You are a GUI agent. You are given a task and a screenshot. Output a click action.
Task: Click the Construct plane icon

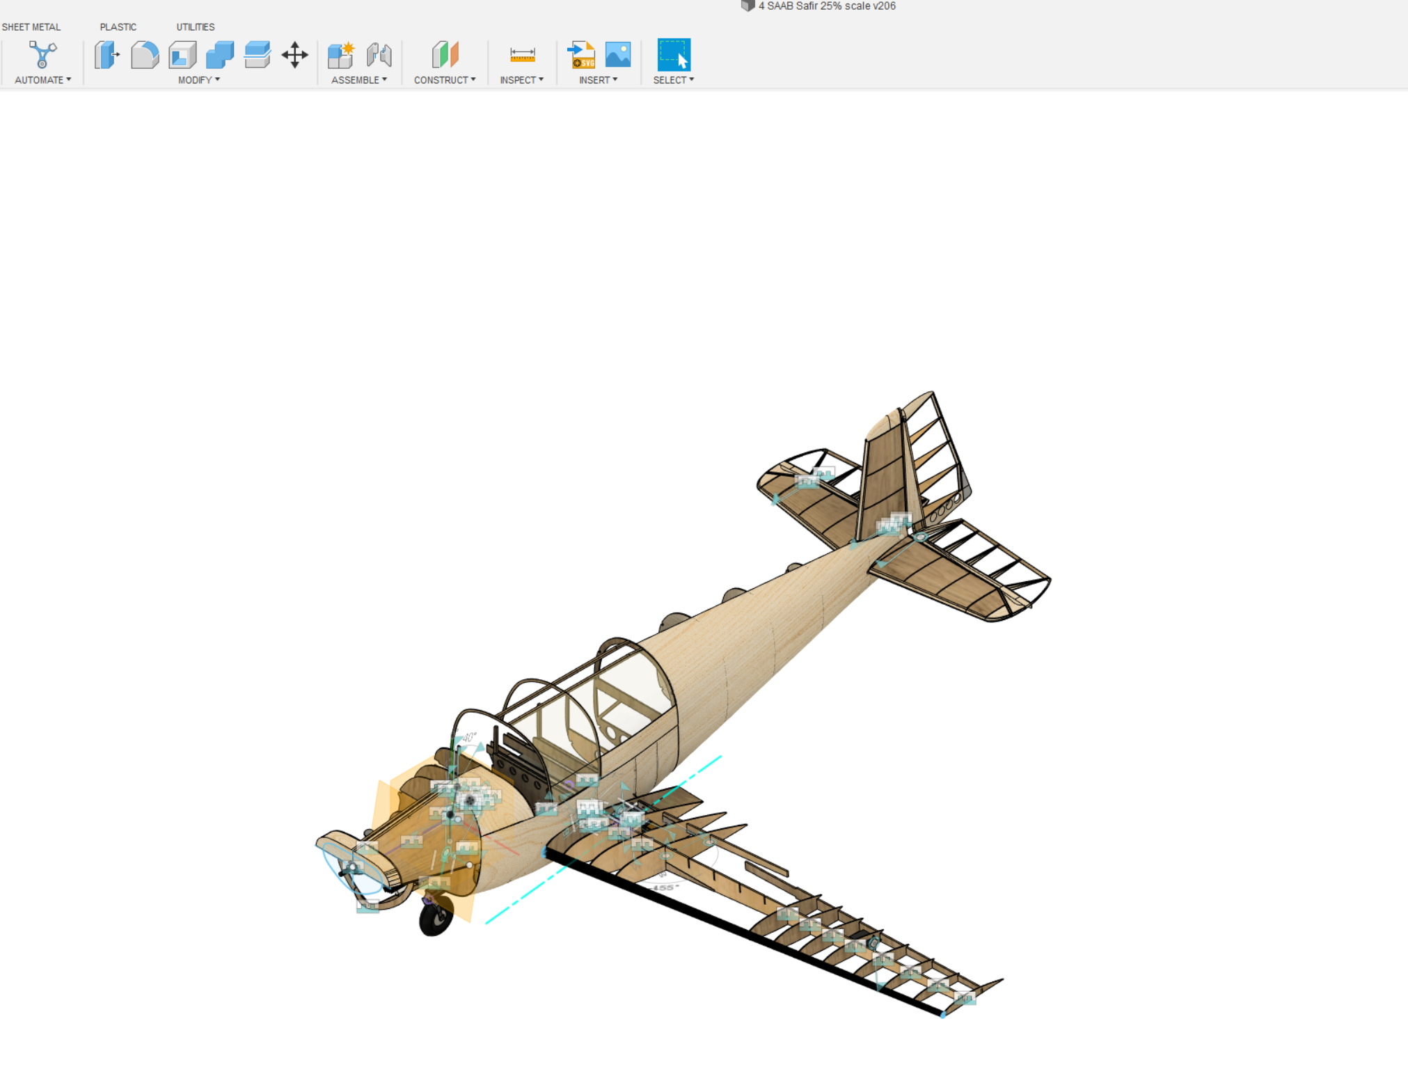(445, 55)
